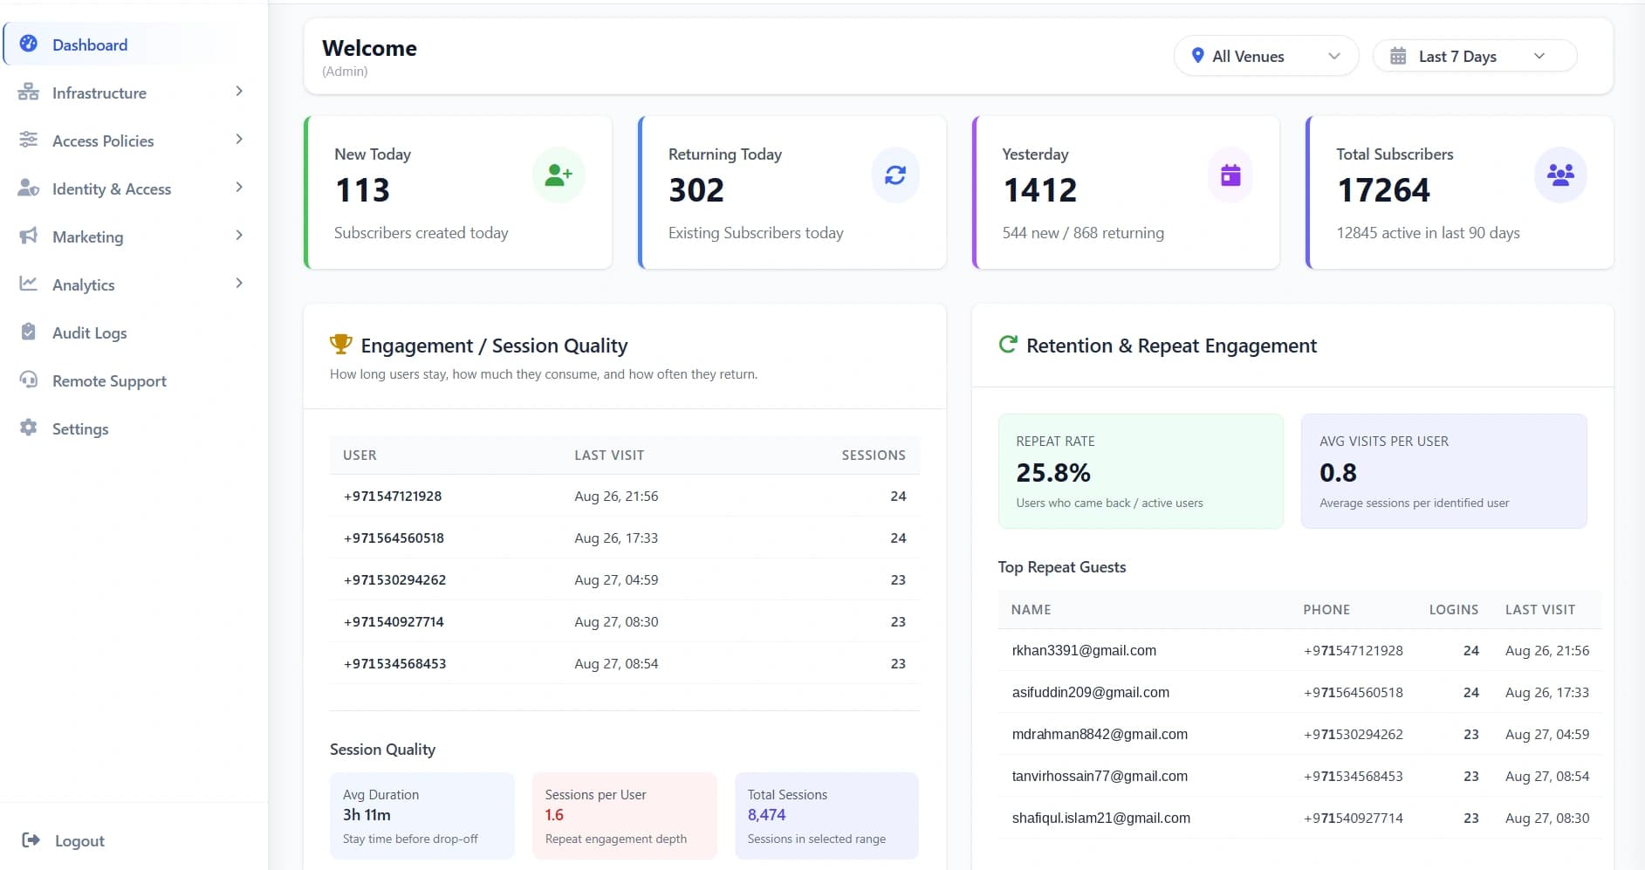Image resolution: width=1645 pixels, height=870 pixels.
Task: Click the Sessions per User 1.6 card
Action: click(x=625, y=816)
